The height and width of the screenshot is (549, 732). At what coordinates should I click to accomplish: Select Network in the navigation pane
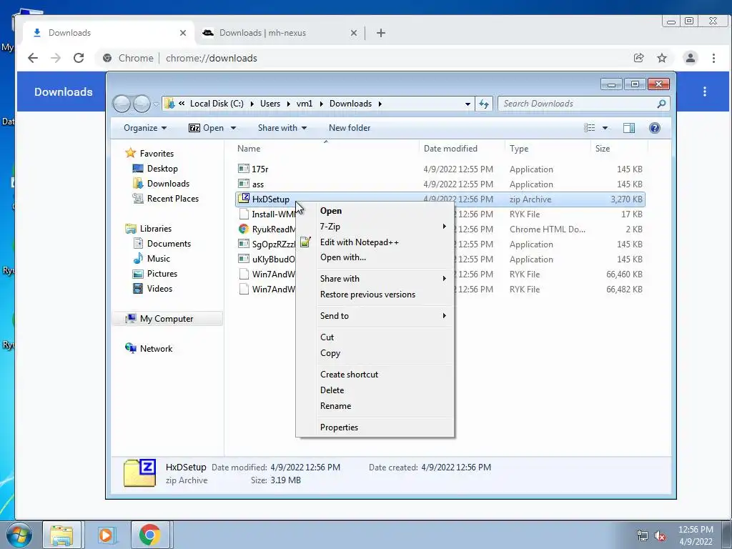coord(156,349)
